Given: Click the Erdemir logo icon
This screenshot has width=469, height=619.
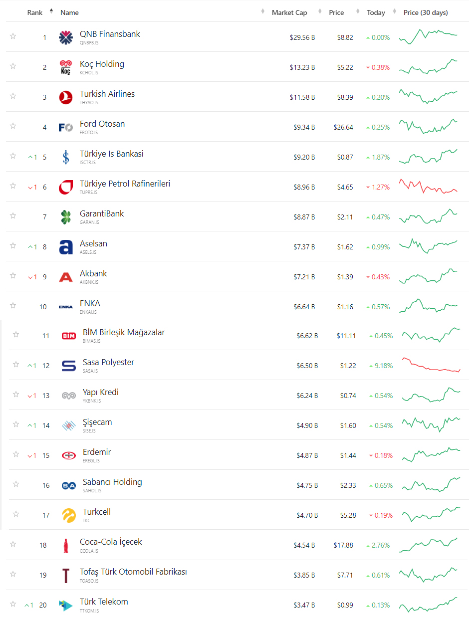Looking at the screenshot, I should (x=69, y=455).
